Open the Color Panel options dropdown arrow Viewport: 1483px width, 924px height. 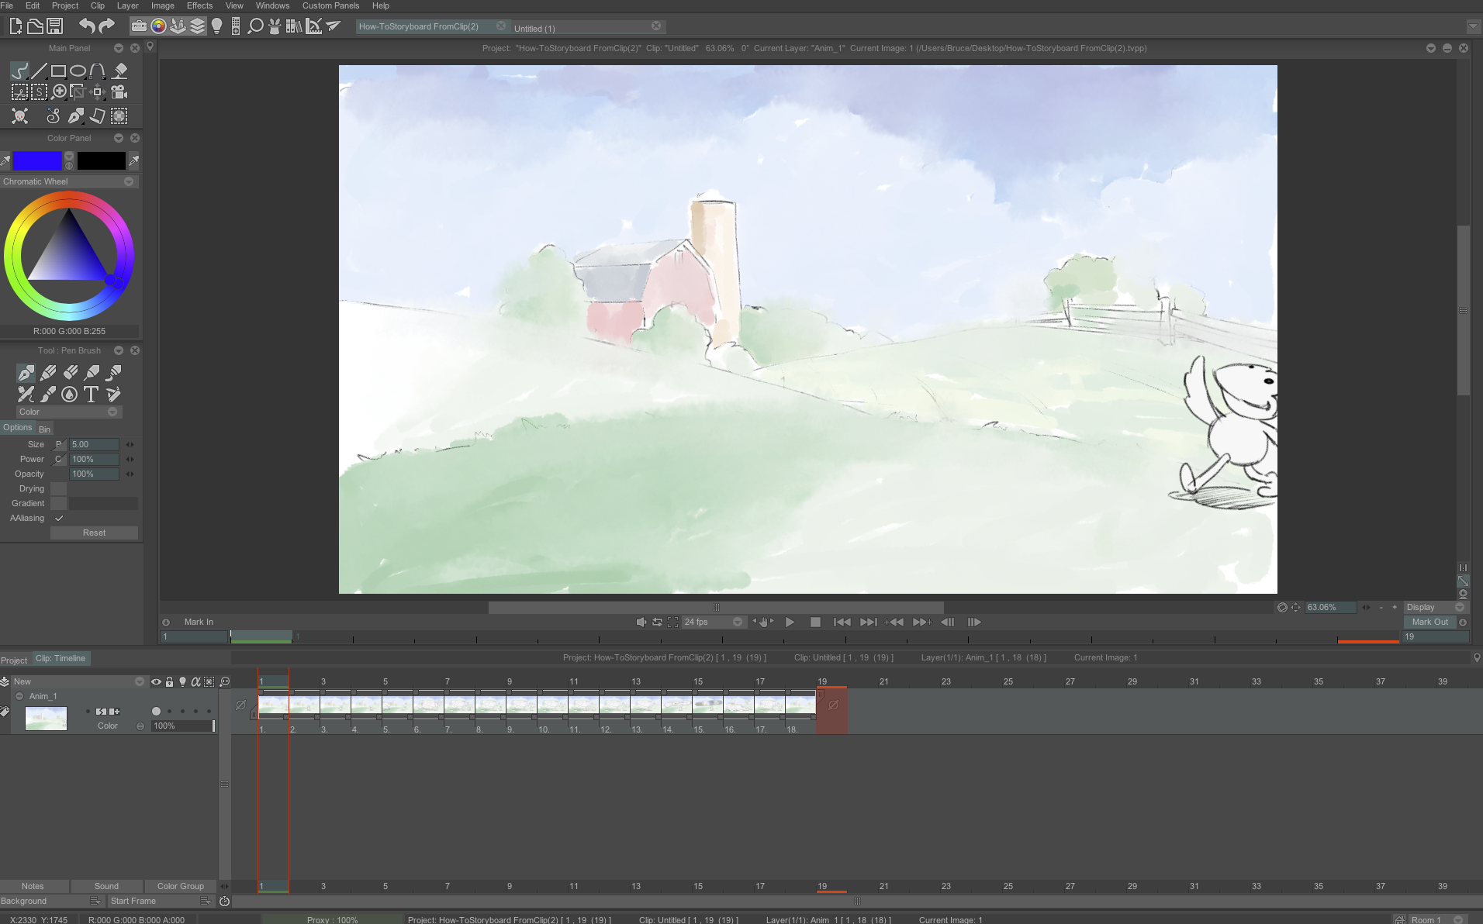[x=119, y=138]
